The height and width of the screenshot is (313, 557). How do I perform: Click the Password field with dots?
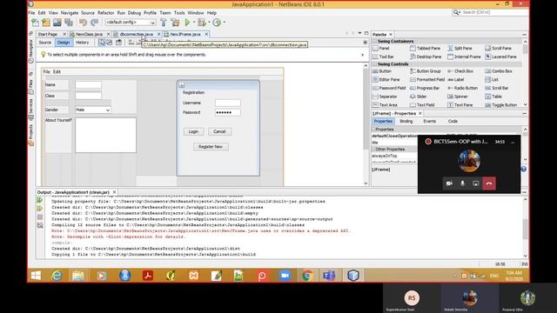point(228,112)
